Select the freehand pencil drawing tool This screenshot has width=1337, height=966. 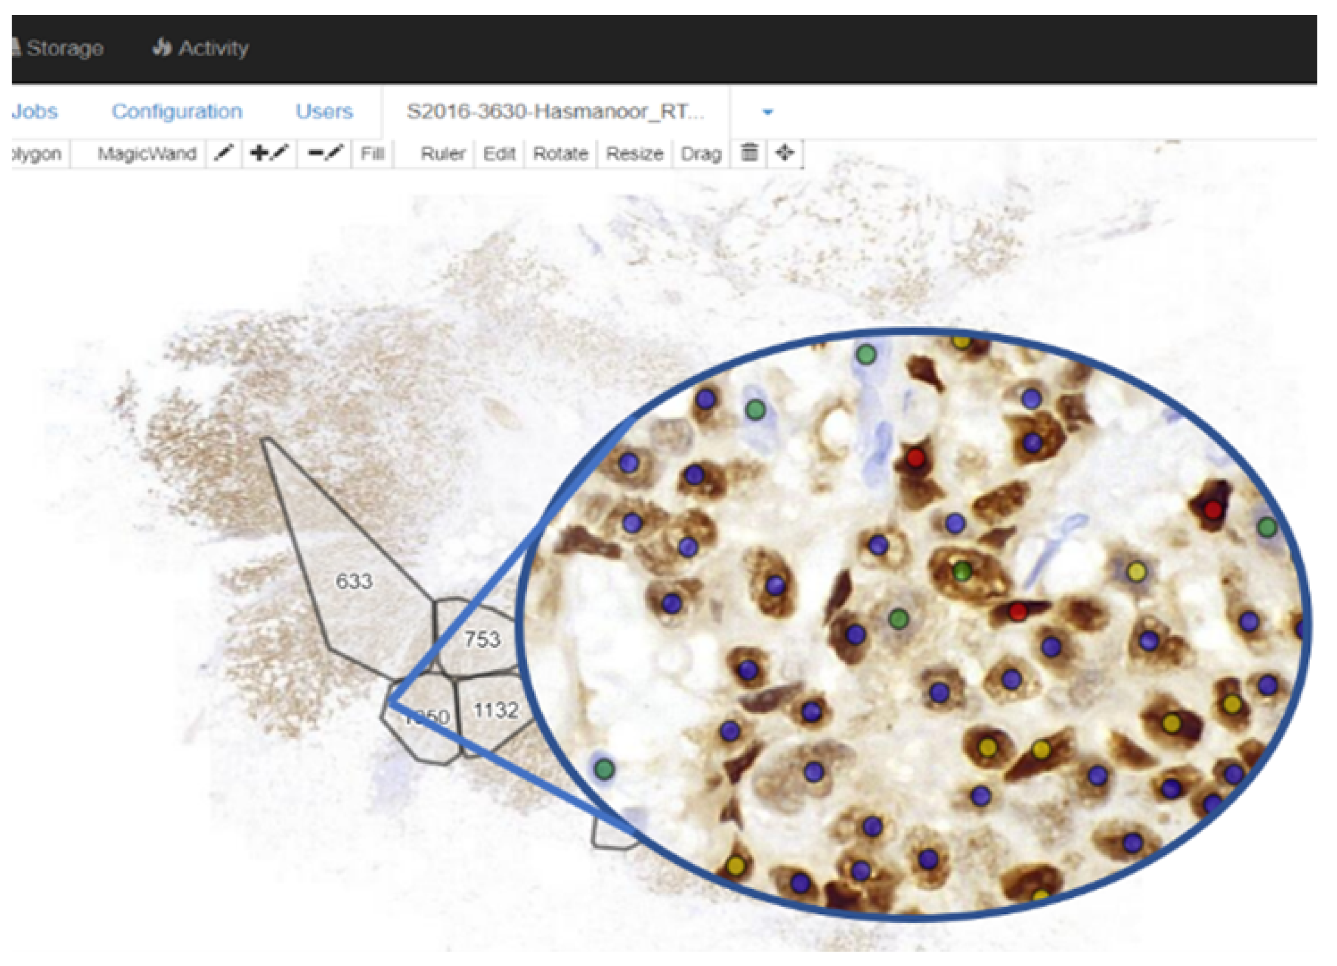(x=224, y=154)
